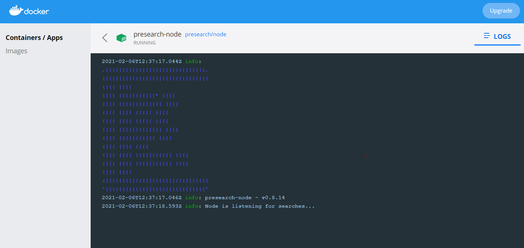Click the timestamp 2021-02-06T12:37:17.044Z
524x248 pixels.
click(x=141, y=62)
